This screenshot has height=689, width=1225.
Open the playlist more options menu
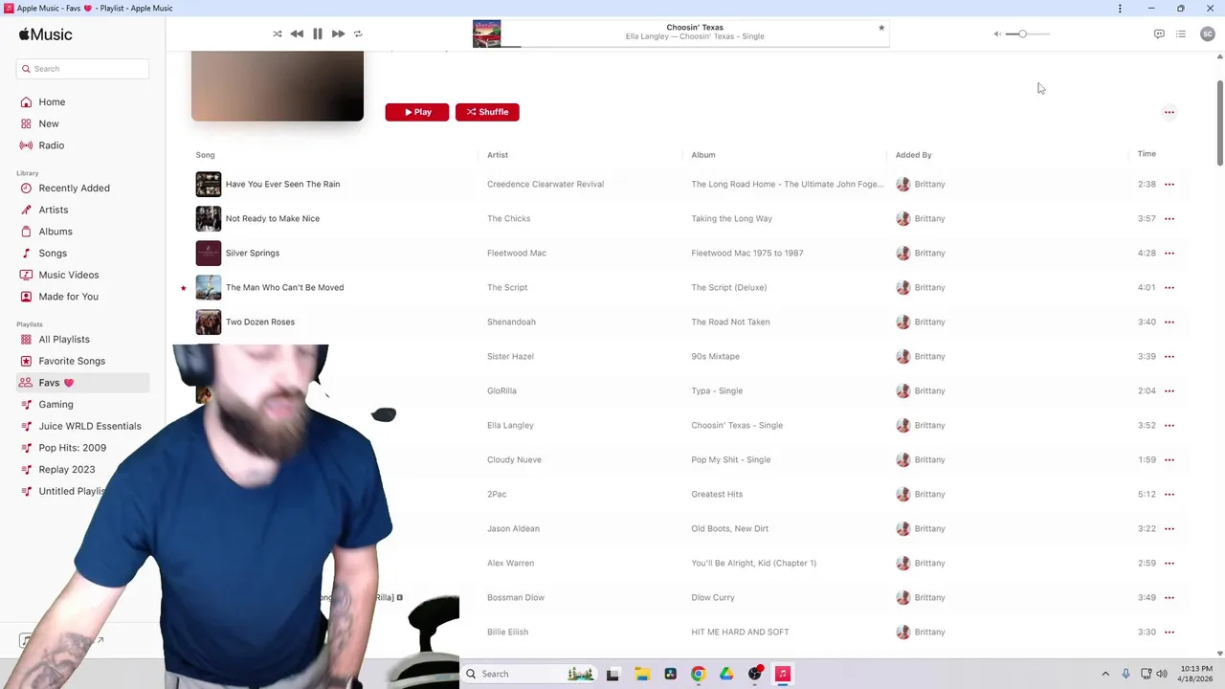1169,112
